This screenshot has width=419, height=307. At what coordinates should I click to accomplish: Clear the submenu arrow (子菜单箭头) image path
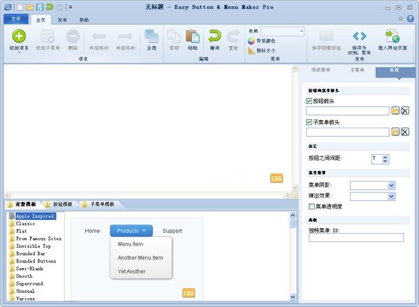tap(405, 132)
